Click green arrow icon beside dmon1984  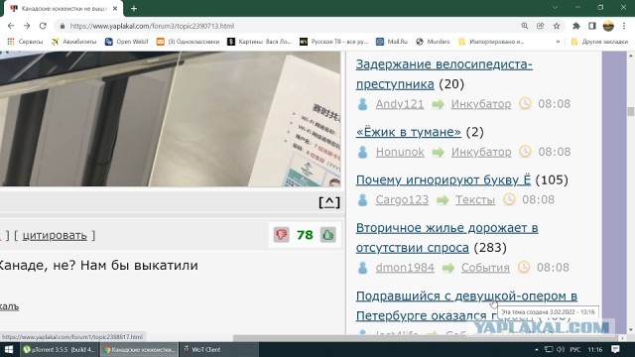point(447,268)
